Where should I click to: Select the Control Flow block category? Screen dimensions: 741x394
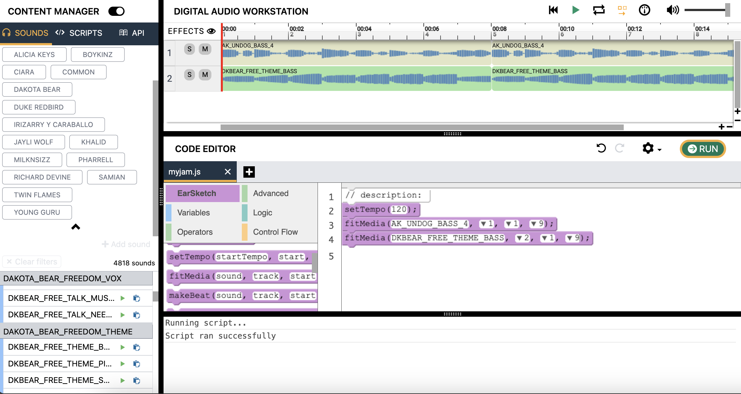coord(275,232)
